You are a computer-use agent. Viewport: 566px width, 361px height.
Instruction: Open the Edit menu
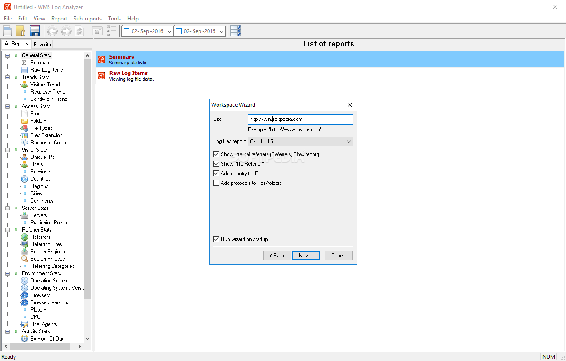[x=23, y=19]
